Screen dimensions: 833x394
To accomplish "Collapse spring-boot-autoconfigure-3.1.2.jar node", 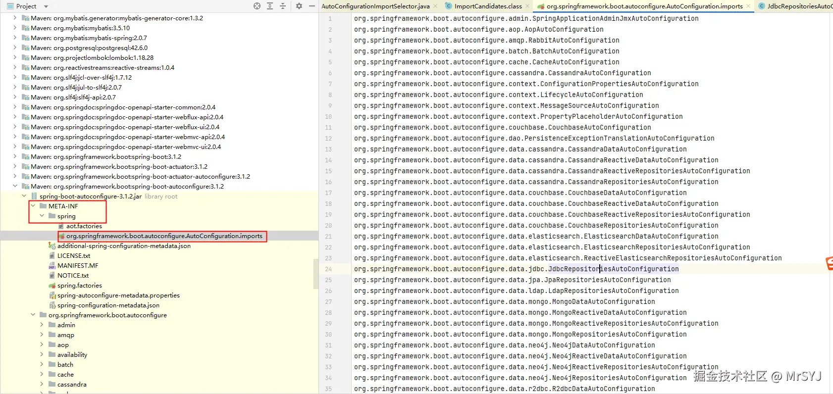I will [x=24, y=196].
